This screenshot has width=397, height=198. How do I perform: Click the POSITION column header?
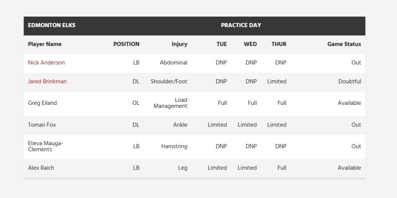pos(126,44)
